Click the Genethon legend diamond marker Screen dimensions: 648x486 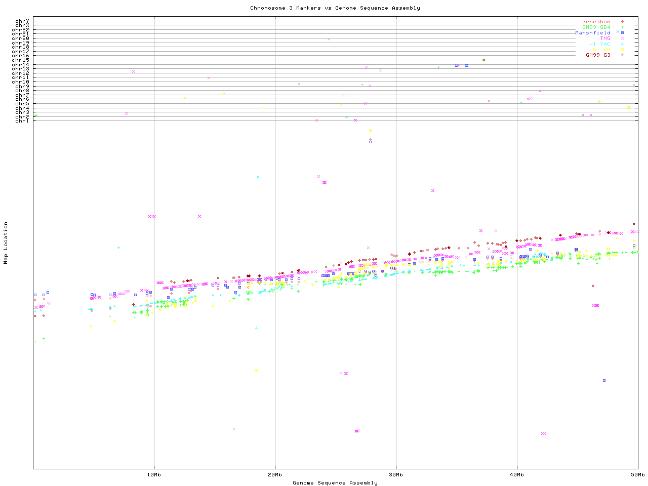(622, 22)
